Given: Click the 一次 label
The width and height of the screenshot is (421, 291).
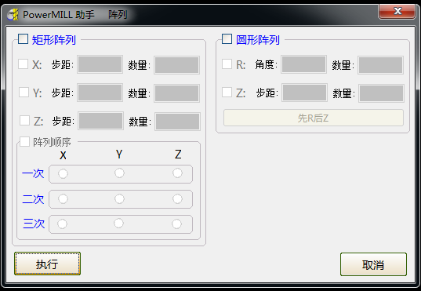Looking at the screenshot, I should tap(33, 173).
